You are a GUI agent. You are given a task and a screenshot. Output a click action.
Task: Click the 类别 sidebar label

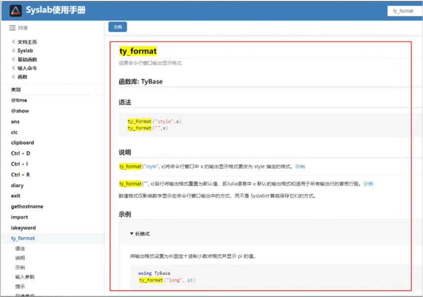tap(16, 90)
